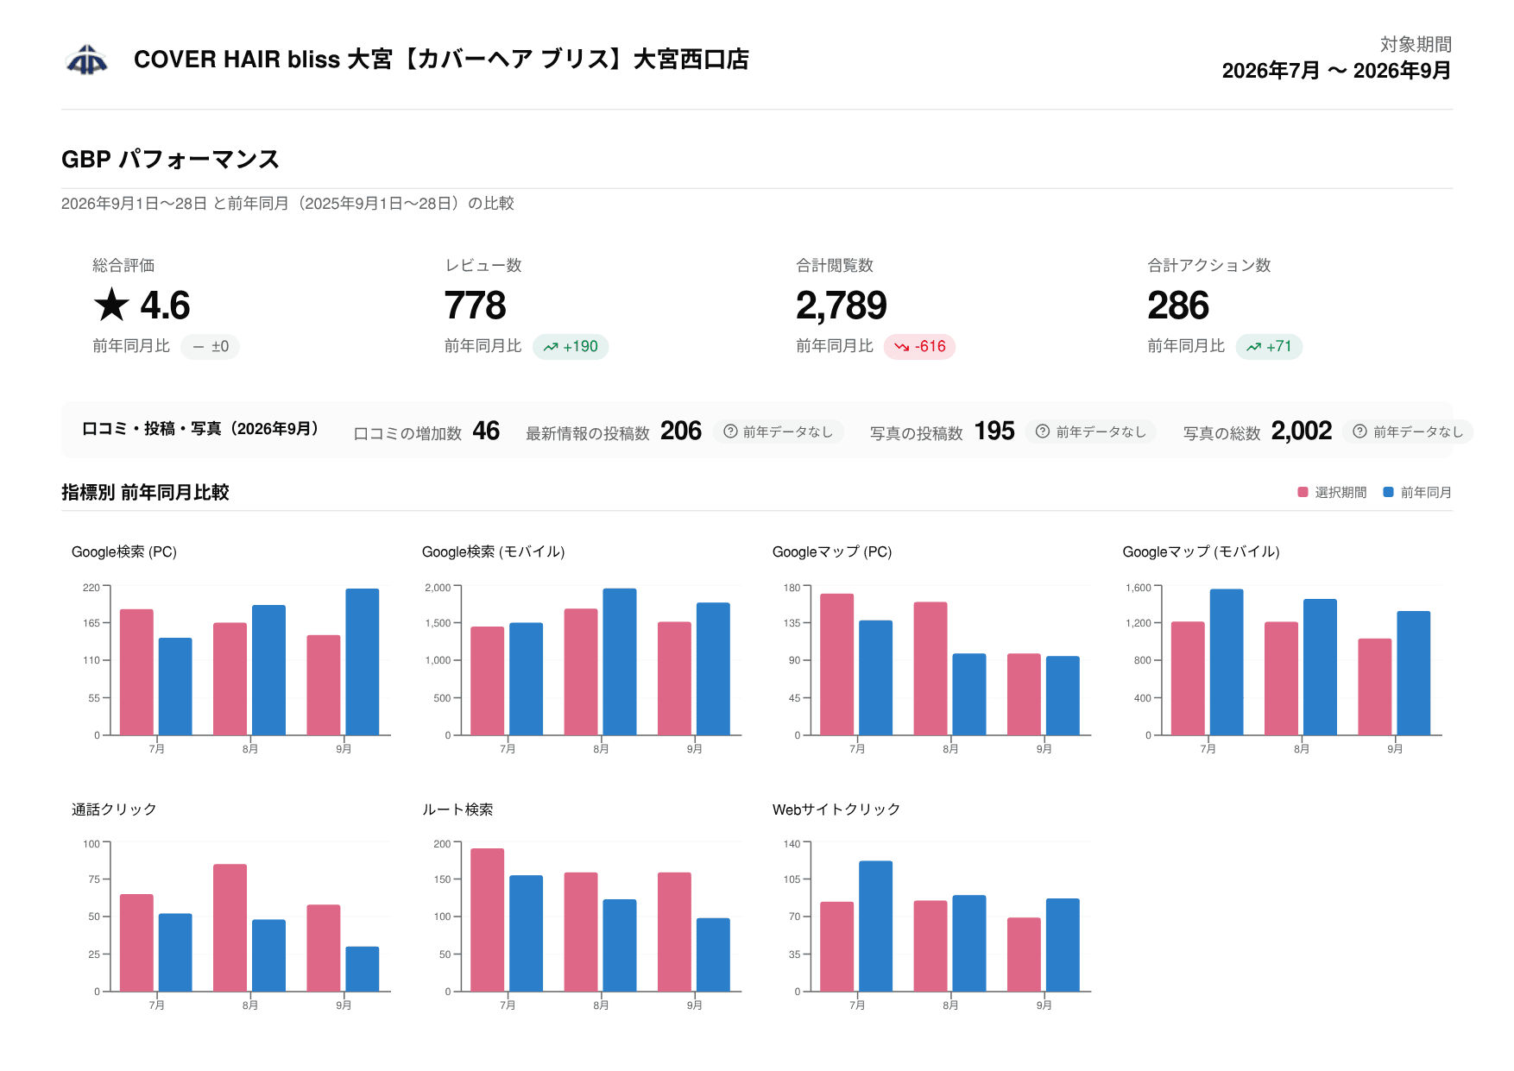The image size is (1514, 1071).
Task: Click the Googleマップ (モバイル) chart title
Action: 1201,552
